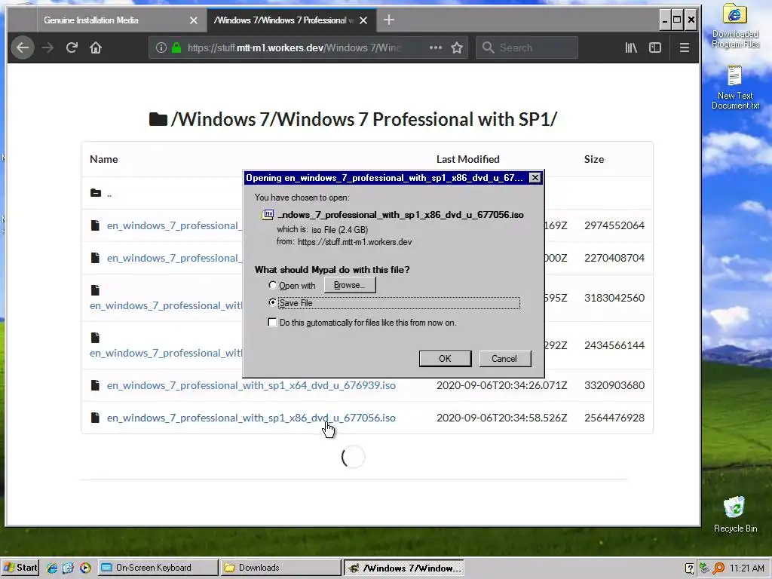772x579 pixels.
Task: Open a new browser tab
Action: [389, 20]
